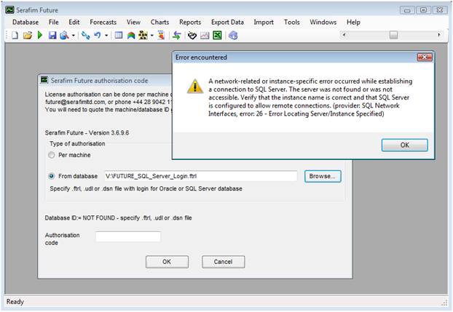
Task: Open the Import menu
Action: pyautogui.click(x=264, y=23)
